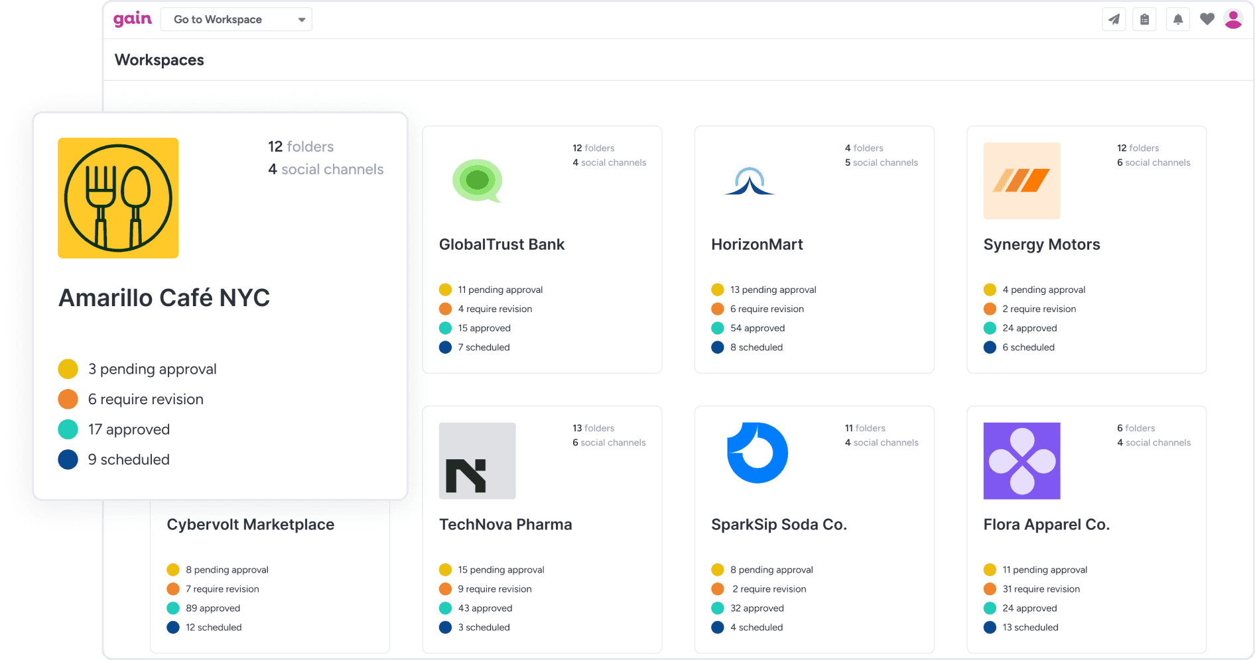Click yellow pending approval dot in Amarillo card
Image resolution: width=1255 pixels, height=660 pixels.
(x=68, y=369)
